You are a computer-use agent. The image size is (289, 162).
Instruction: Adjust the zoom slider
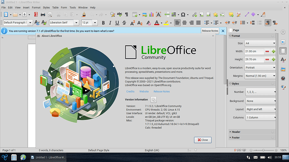[263, 150]
